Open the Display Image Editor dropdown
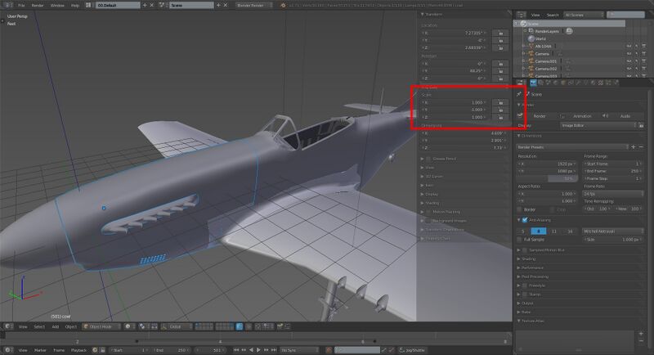This screenshot has width=654, height=355. pos(599,125)
